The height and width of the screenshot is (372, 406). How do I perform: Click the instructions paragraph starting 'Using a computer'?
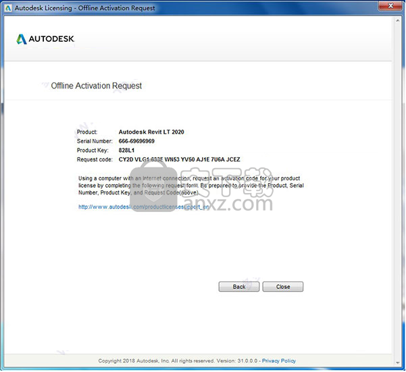(191, 186)
